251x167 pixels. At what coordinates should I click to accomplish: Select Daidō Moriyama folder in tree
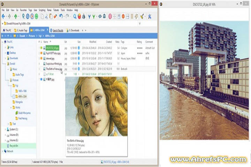tap(23, 113)
